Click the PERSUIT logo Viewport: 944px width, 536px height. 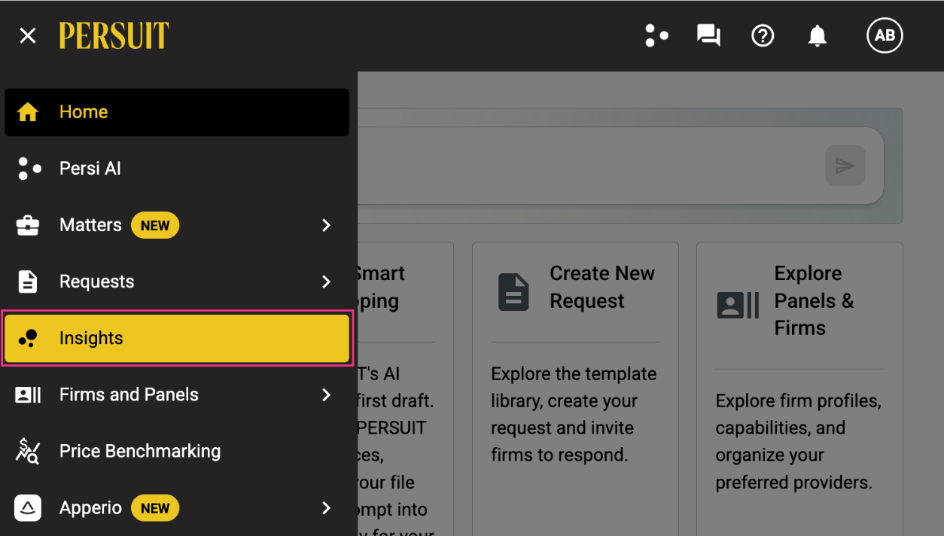114,35
